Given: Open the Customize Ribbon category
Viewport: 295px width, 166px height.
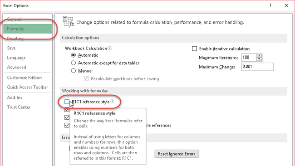Looking at the screenshot, I should click(25, 78).
